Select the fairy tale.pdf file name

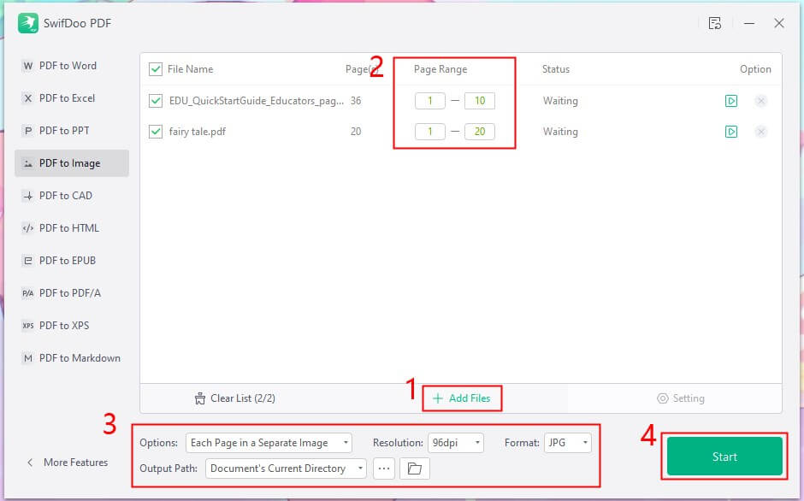[x=198, y=132]
